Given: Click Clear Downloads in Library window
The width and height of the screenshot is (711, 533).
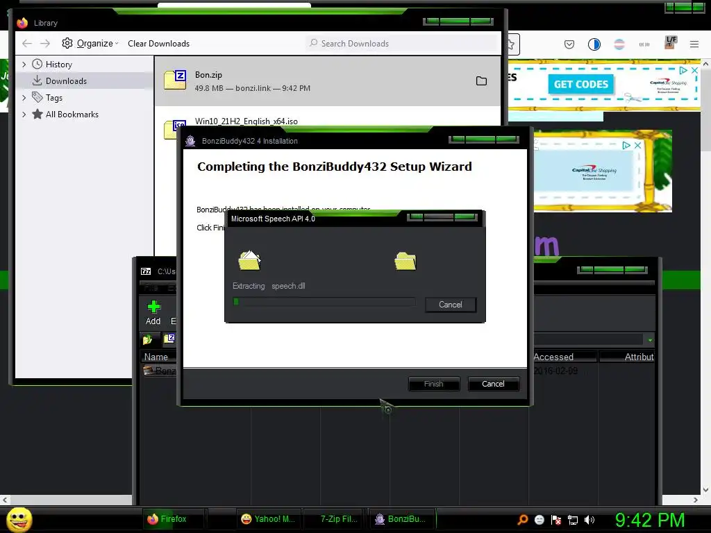Looking at the screenshot, I should pos(159,44).
